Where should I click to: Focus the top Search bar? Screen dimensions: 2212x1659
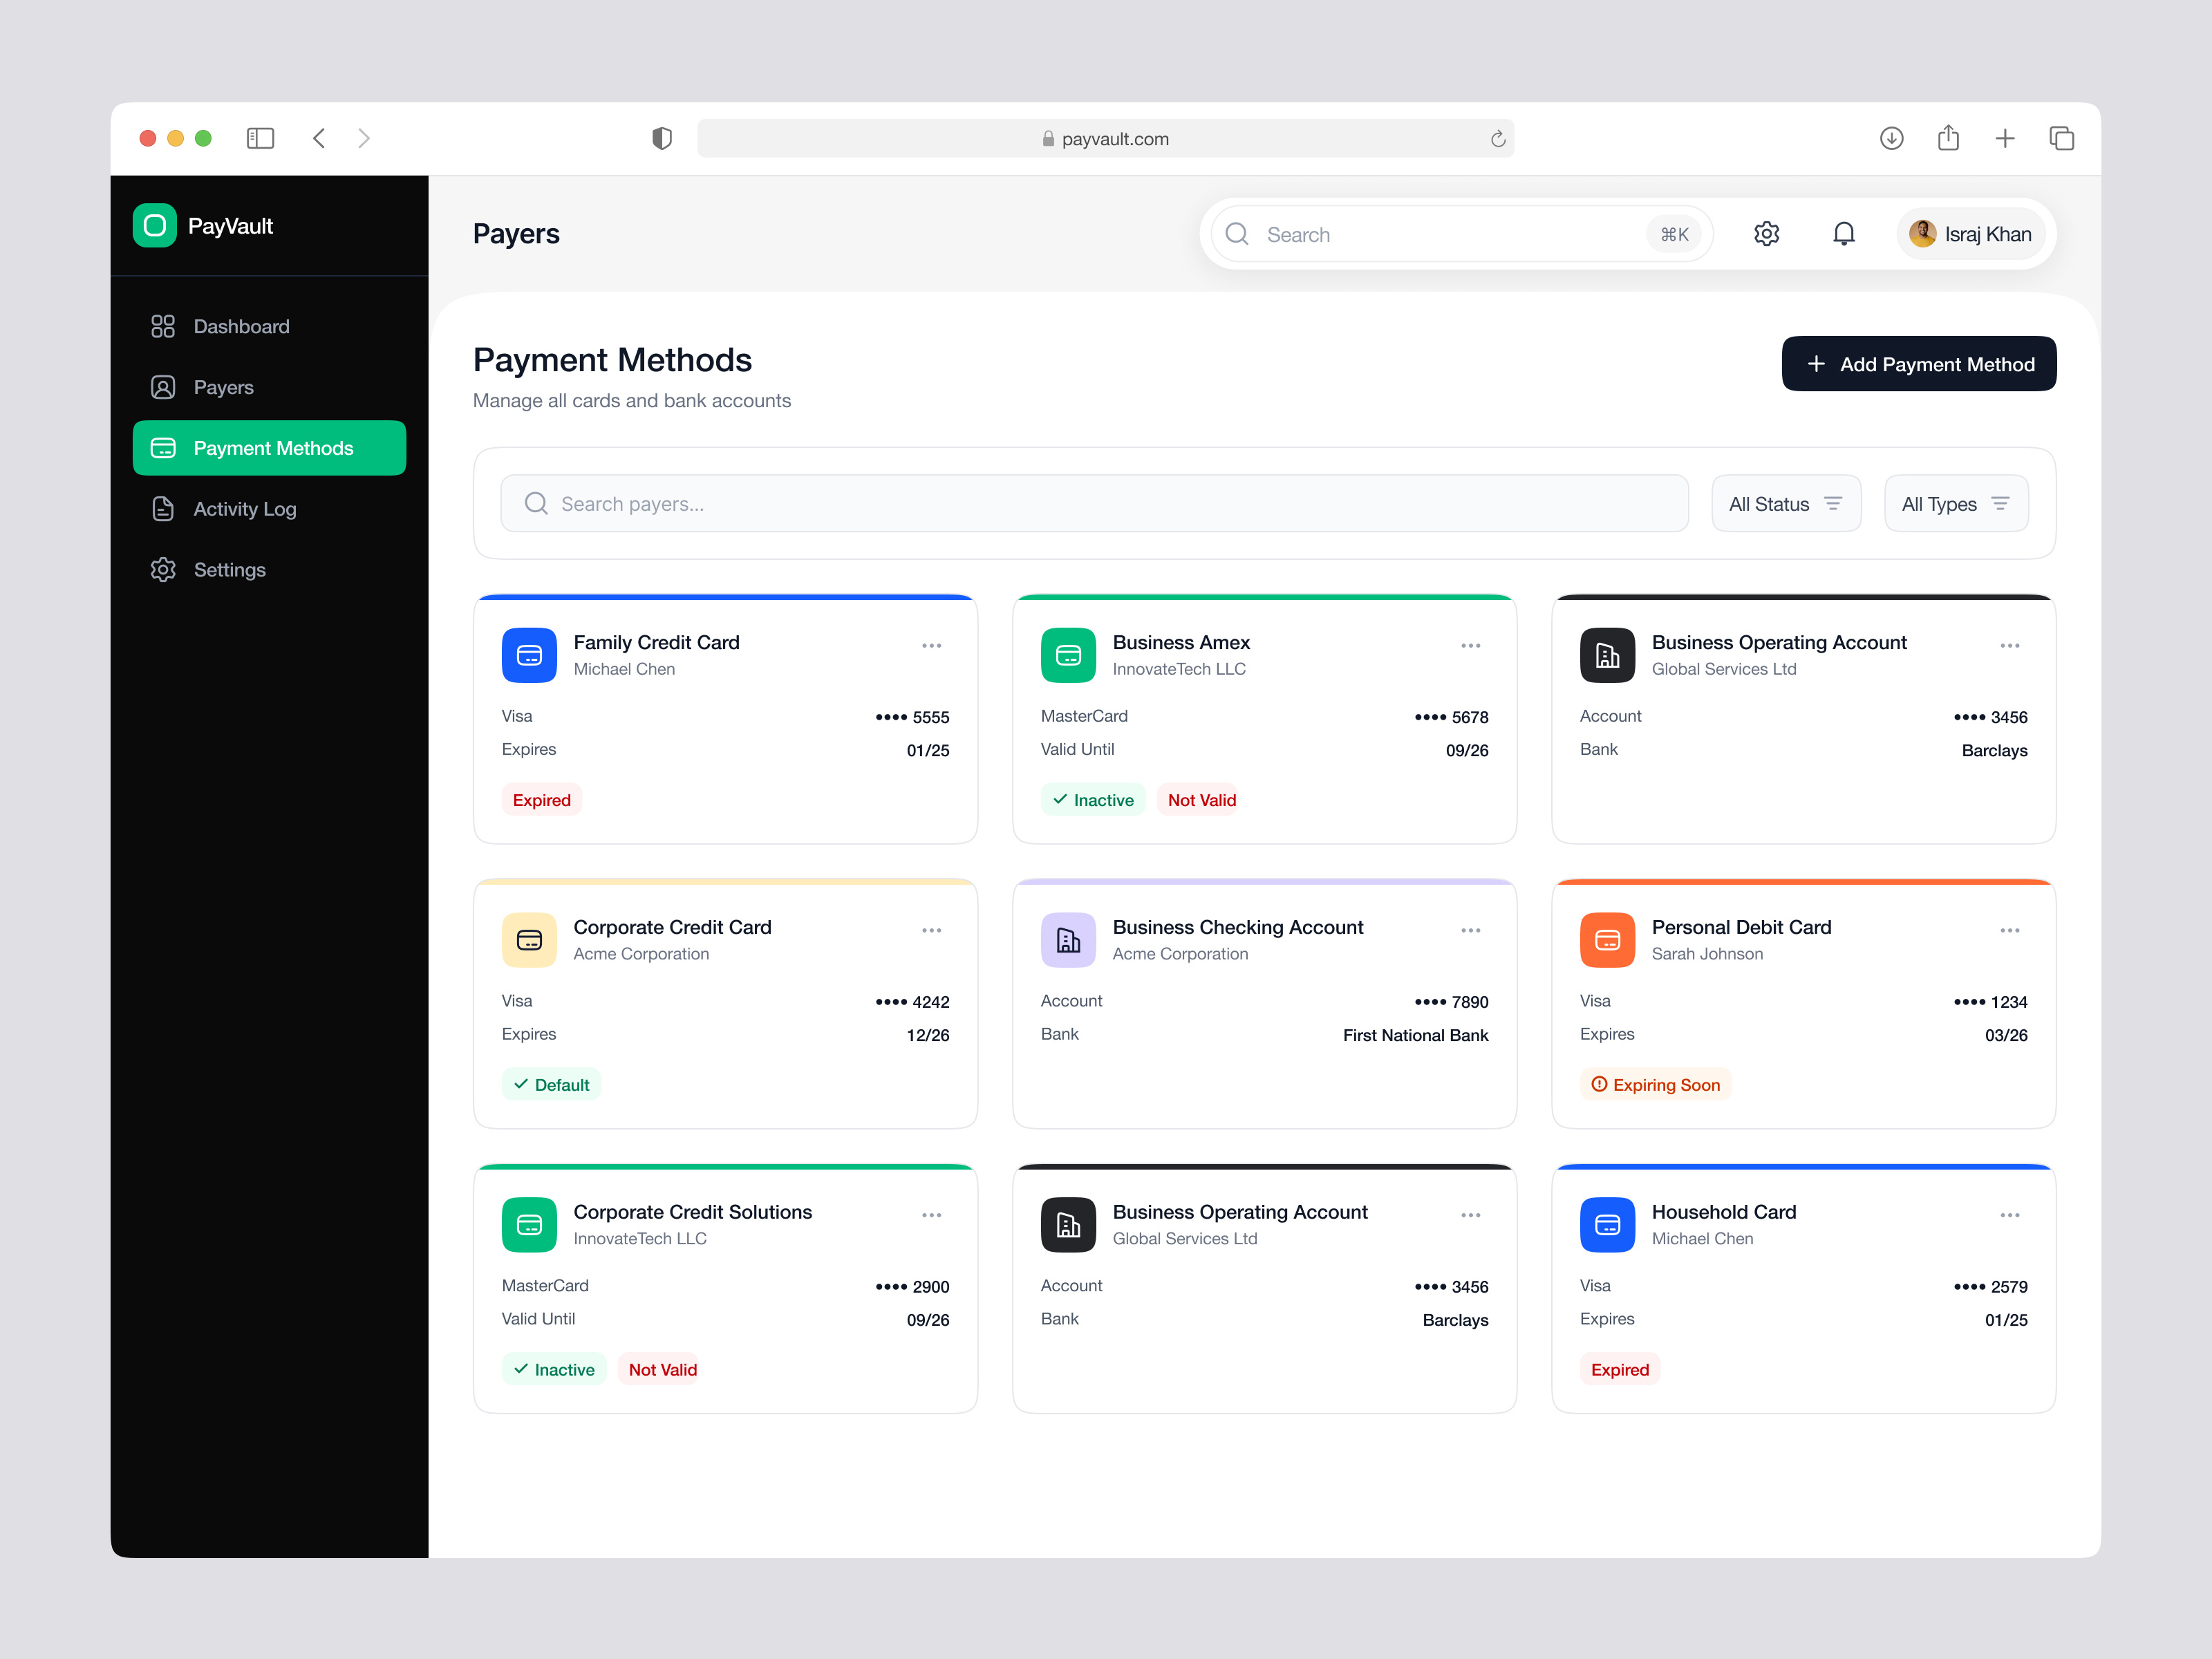(1461, 234)
